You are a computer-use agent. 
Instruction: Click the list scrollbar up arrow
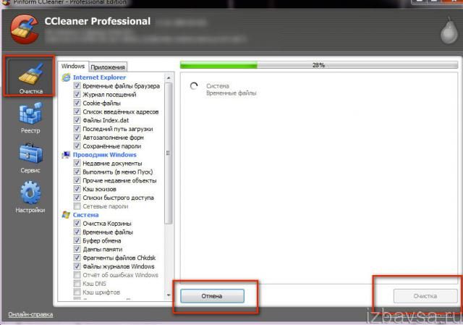[169, 78]
